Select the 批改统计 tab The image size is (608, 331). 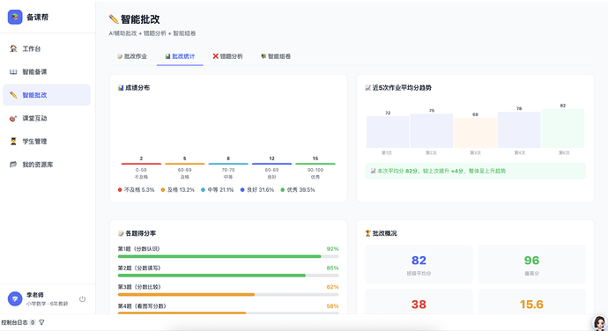click(180, 56)
